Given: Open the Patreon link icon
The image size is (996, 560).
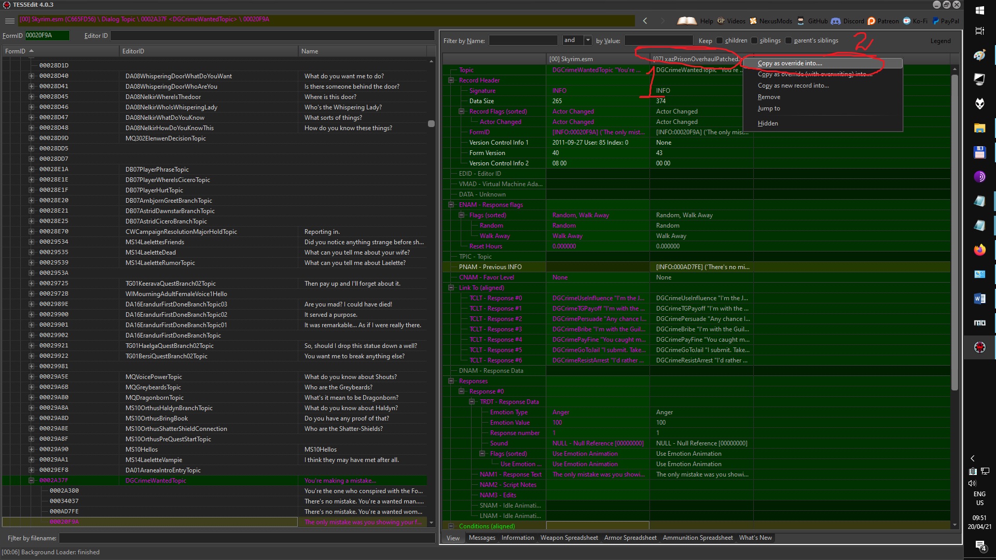Looking at the screenshot, I should [871, 21].
